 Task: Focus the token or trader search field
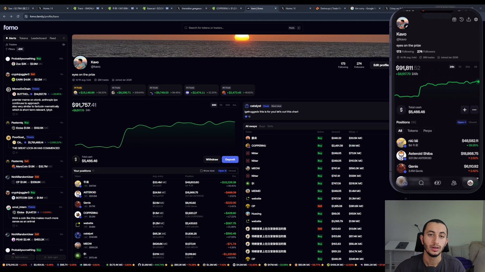pos(242,28)
